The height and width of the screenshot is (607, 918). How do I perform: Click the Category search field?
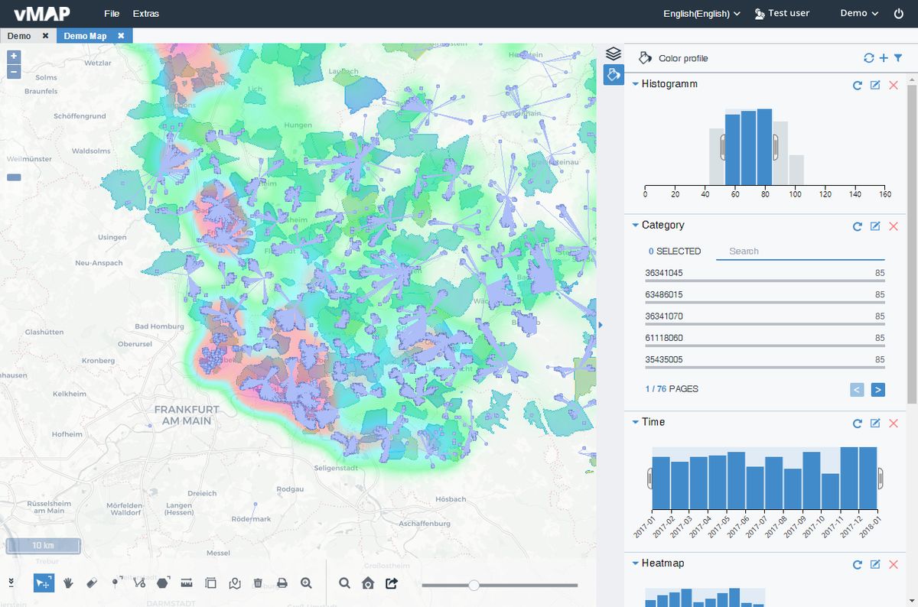click(x=799, y=251)
